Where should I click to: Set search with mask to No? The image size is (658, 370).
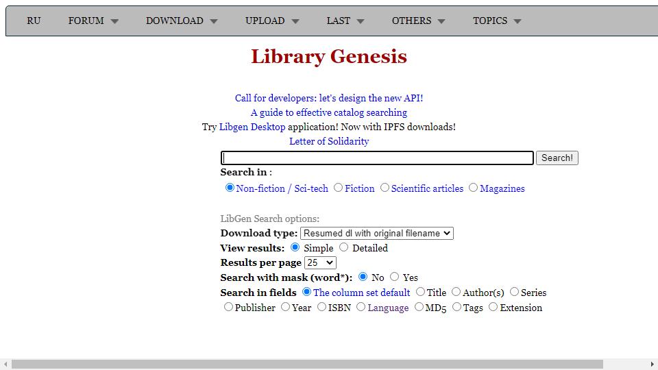pyautogui.click(x=363, y=276)
